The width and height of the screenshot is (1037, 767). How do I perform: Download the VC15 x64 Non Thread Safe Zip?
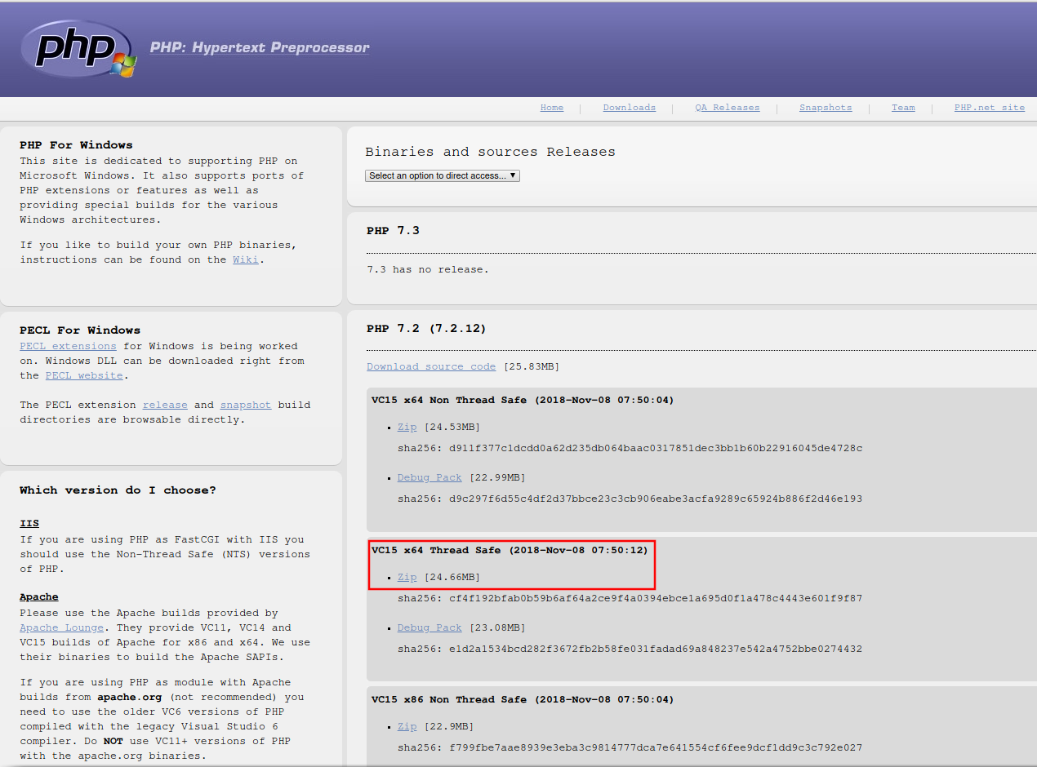407,427
